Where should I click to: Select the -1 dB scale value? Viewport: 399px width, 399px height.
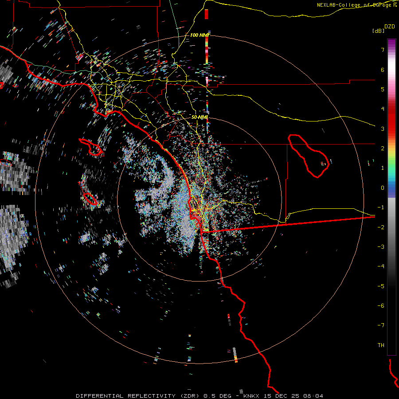(x=381, y=207)
